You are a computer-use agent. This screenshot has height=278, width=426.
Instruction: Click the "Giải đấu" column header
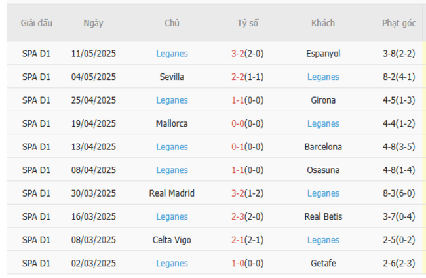37,23
